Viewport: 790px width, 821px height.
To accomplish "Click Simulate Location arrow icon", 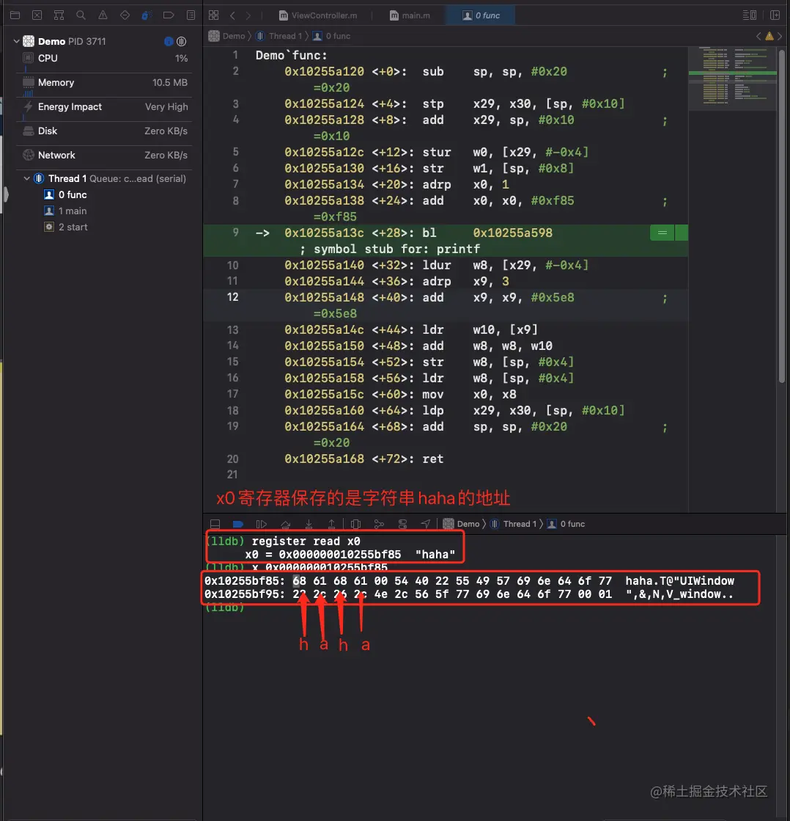I will pos(426,524).
